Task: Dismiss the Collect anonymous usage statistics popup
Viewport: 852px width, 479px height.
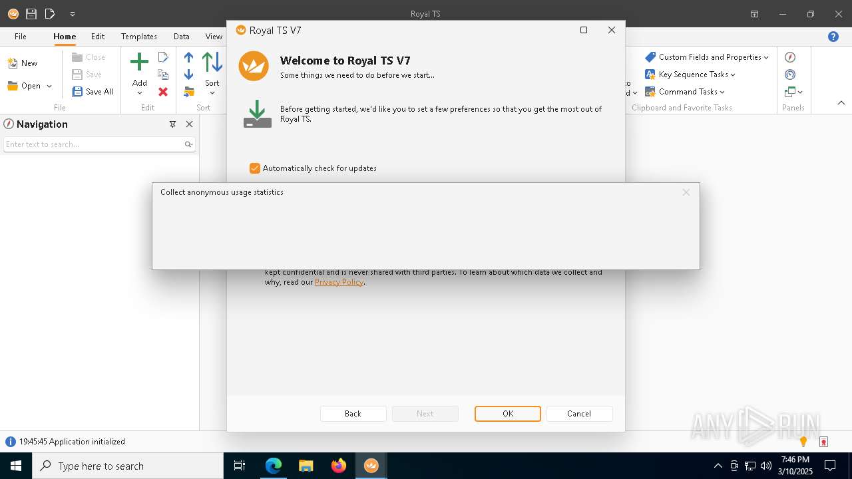Action: click(x=686, y=192)
